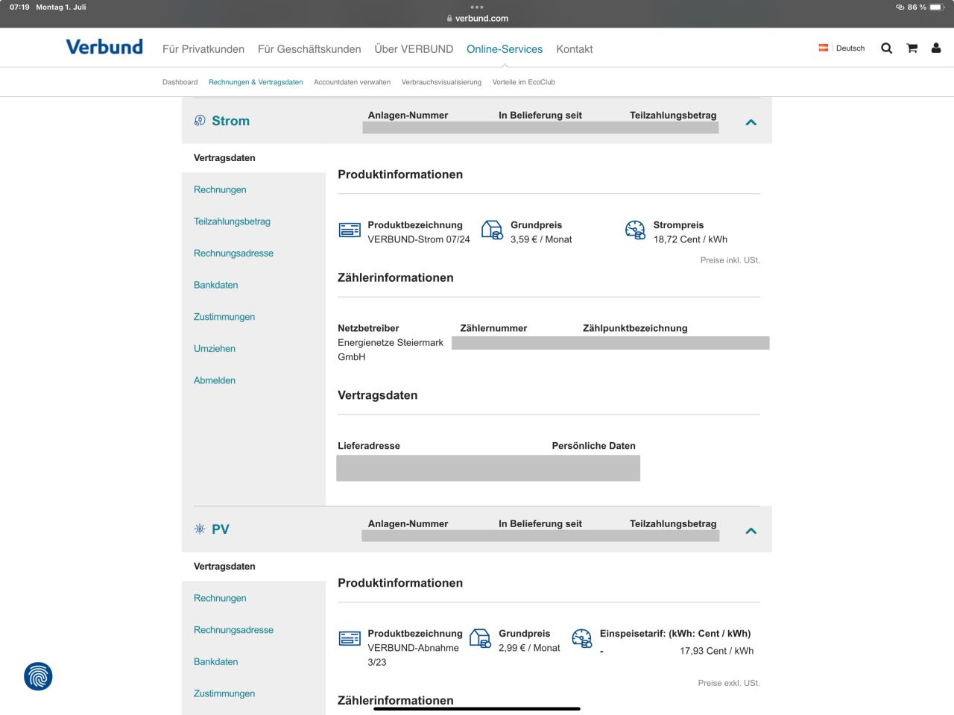Open the user account icon

(x=936, y=48)
